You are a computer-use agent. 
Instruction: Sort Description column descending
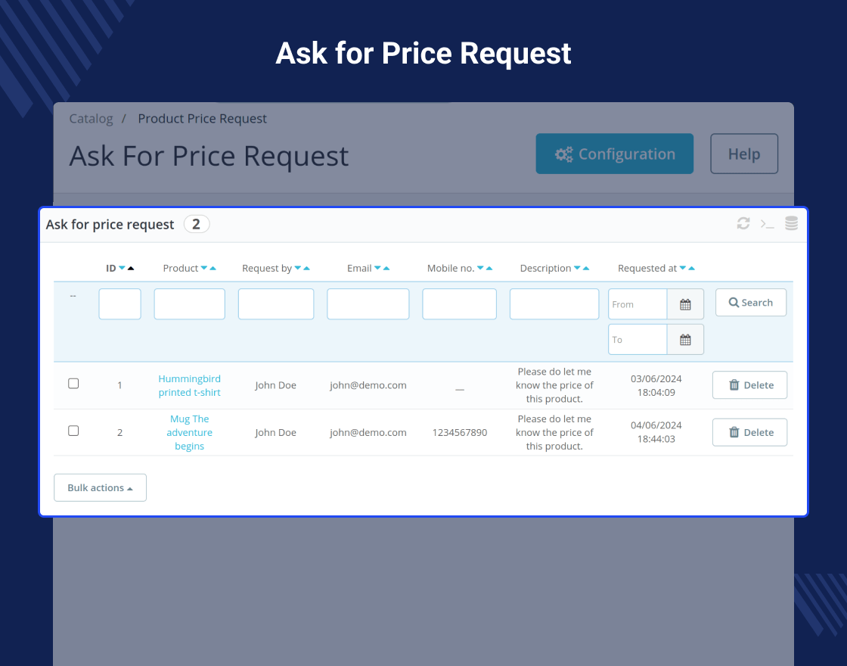click(x=577, y=268)
